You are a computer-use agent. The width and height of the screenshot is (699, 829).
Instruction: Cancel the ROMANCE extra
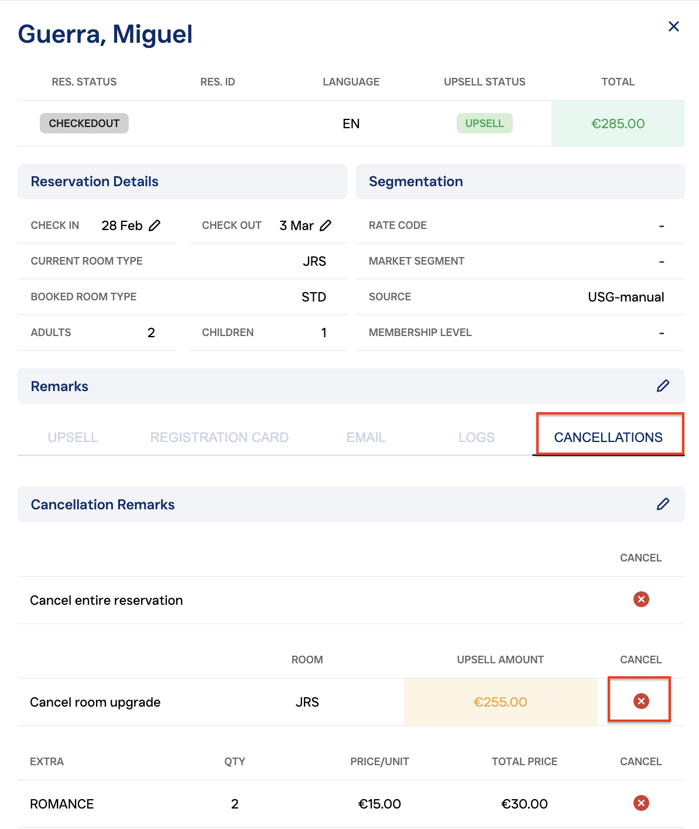[641, 803]
